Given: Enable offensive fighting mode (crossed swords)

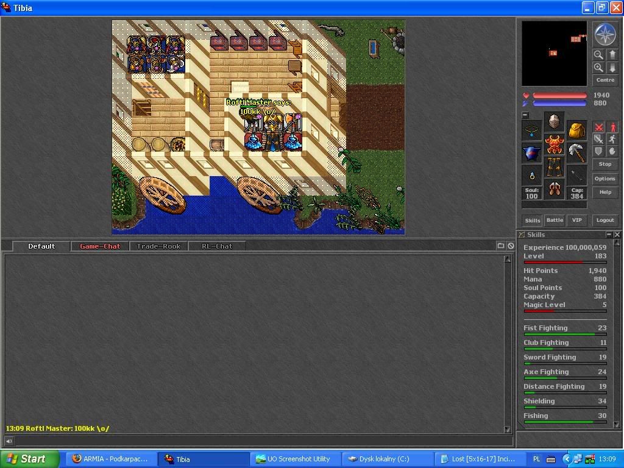Looking at the screenshot, I should coord(599,127).
